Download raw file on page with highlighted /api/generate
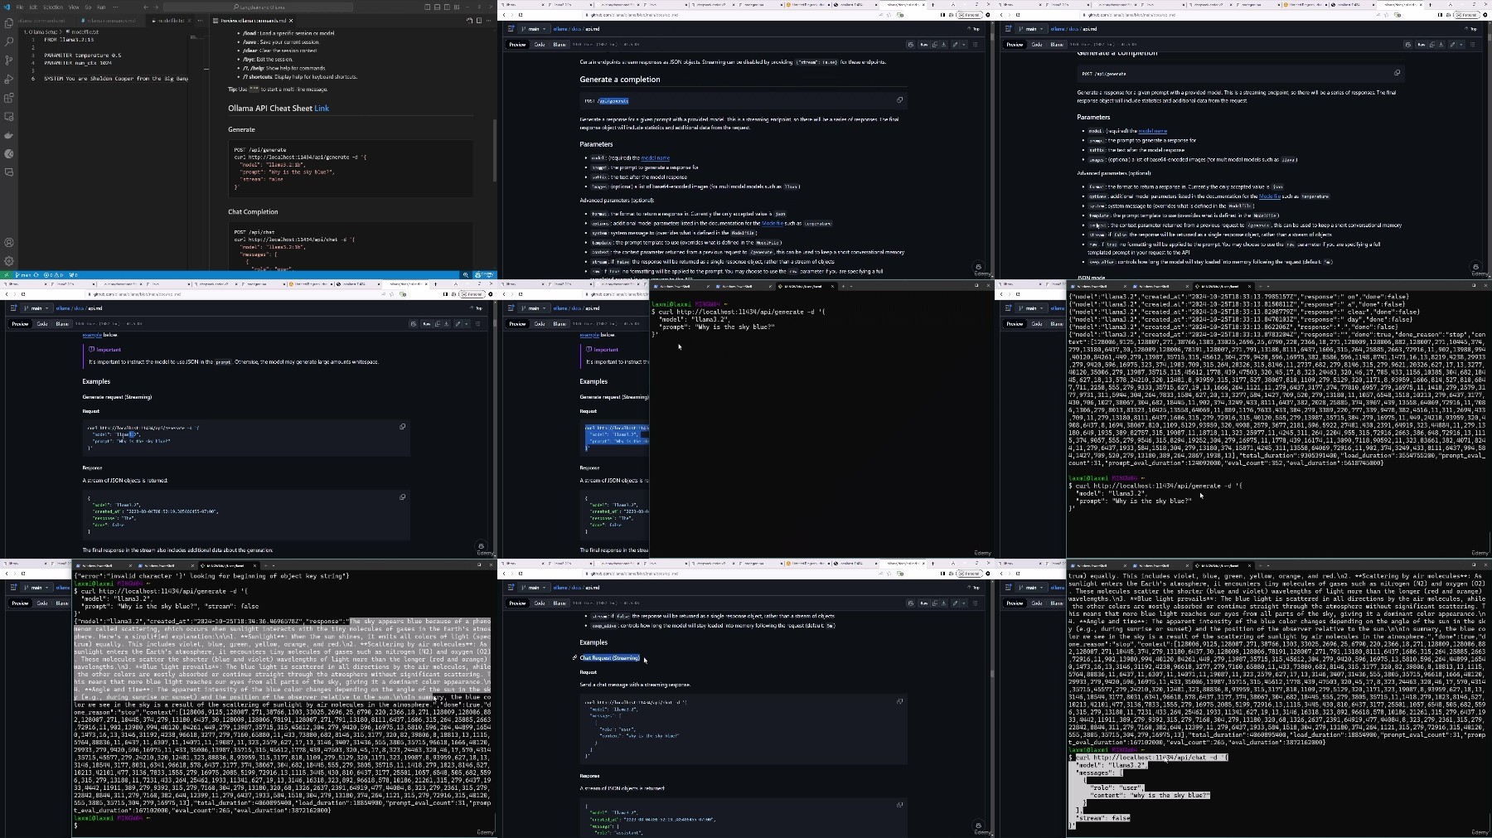The image size is (1492, 838). [x=945, y=45]
